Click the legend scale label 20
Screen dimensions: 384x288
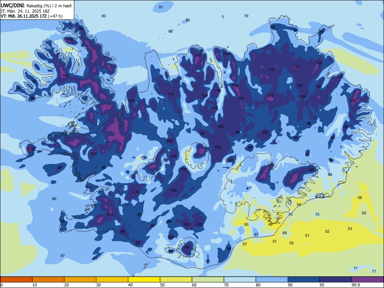[66, 285]
